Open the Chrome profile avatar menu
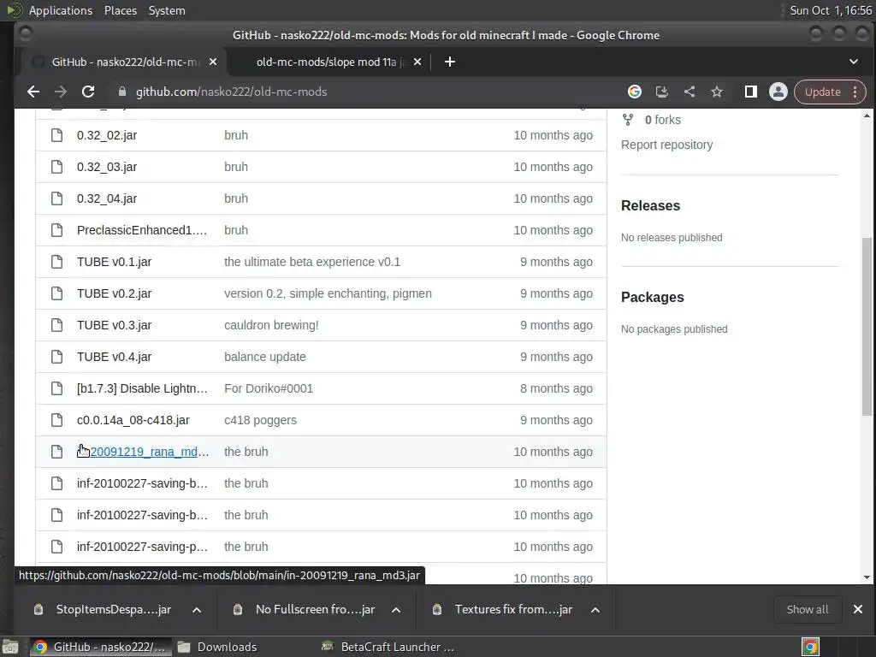Image resolution: width=876 pixels, height=657 pixels. [778, 92]
